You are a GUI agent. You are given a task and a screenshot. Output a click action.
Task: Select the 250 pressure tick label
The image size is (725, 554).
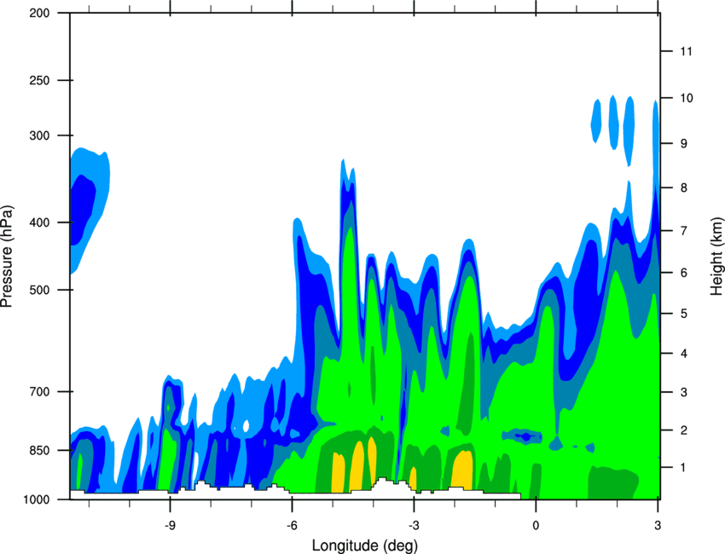[x=39, y=80]
